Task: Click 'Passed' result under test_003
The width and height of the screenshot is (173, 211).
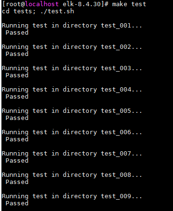Action: (17, 75)
